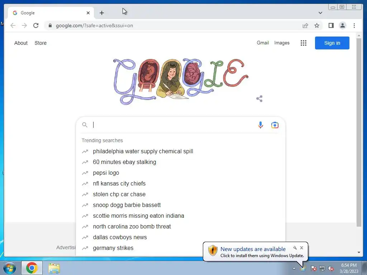Click the wrench icon in update balloon
Screen dimensions: 367x275
(x=295, y=248)
